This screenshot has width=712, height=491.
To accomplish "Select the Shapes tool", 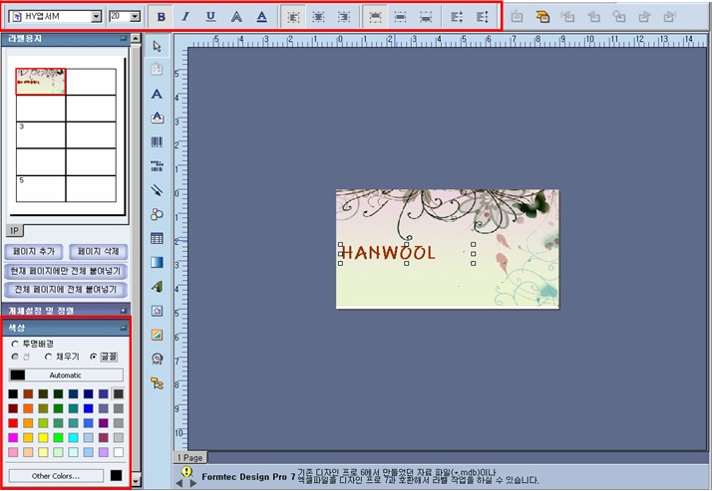I will tap(157, 214).
